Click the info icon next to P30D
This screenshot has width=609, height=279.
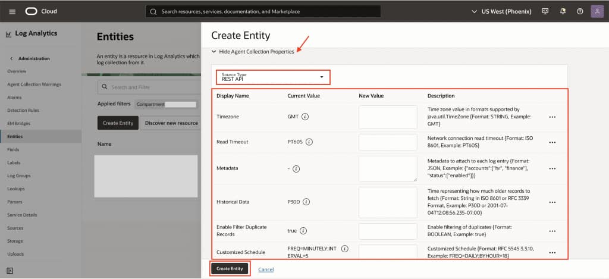click(x=306, y=202)
